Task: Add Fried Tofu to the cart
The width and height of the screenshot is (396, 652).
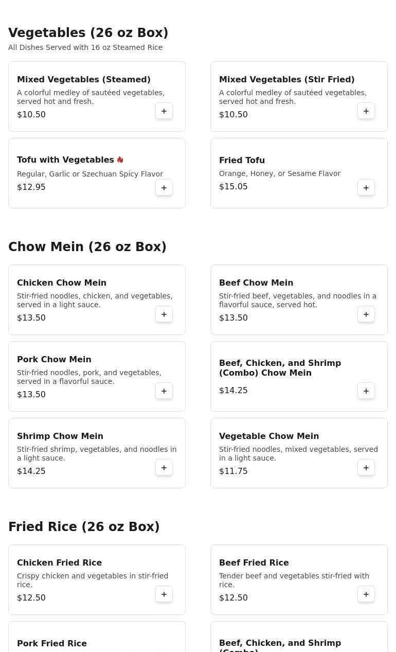Action: coord(366,188)
